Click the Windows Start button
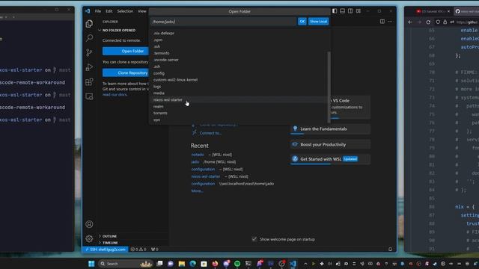 [91, 264]
